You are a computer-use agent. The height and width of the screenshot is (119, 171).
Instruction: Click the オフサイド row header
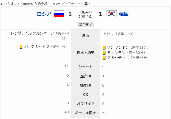(x=85, y=104)
